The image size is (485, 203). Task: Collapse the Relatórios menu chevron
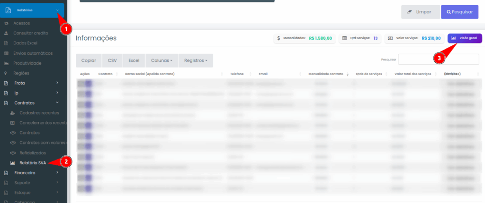(57, 10)
